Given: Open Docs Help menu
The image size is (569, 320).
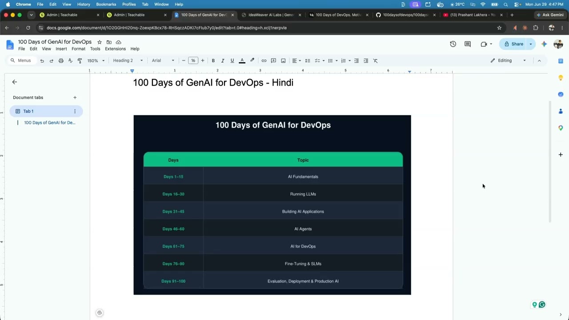Looking at the screenshot, I should (x=135, y=49).
